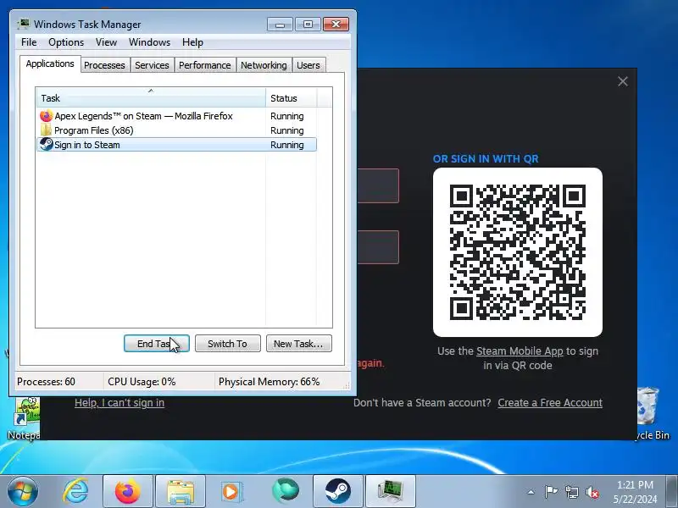Maximize the Task Manager window
The width and height of the screenshot is (678, 508).
tap(308, 25)
